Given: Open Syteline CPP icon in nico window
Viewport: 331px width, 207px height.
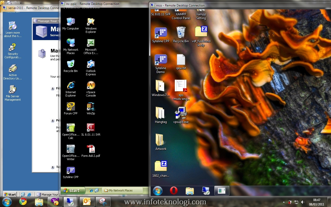Looking at the screenshot, I should 161,35.
